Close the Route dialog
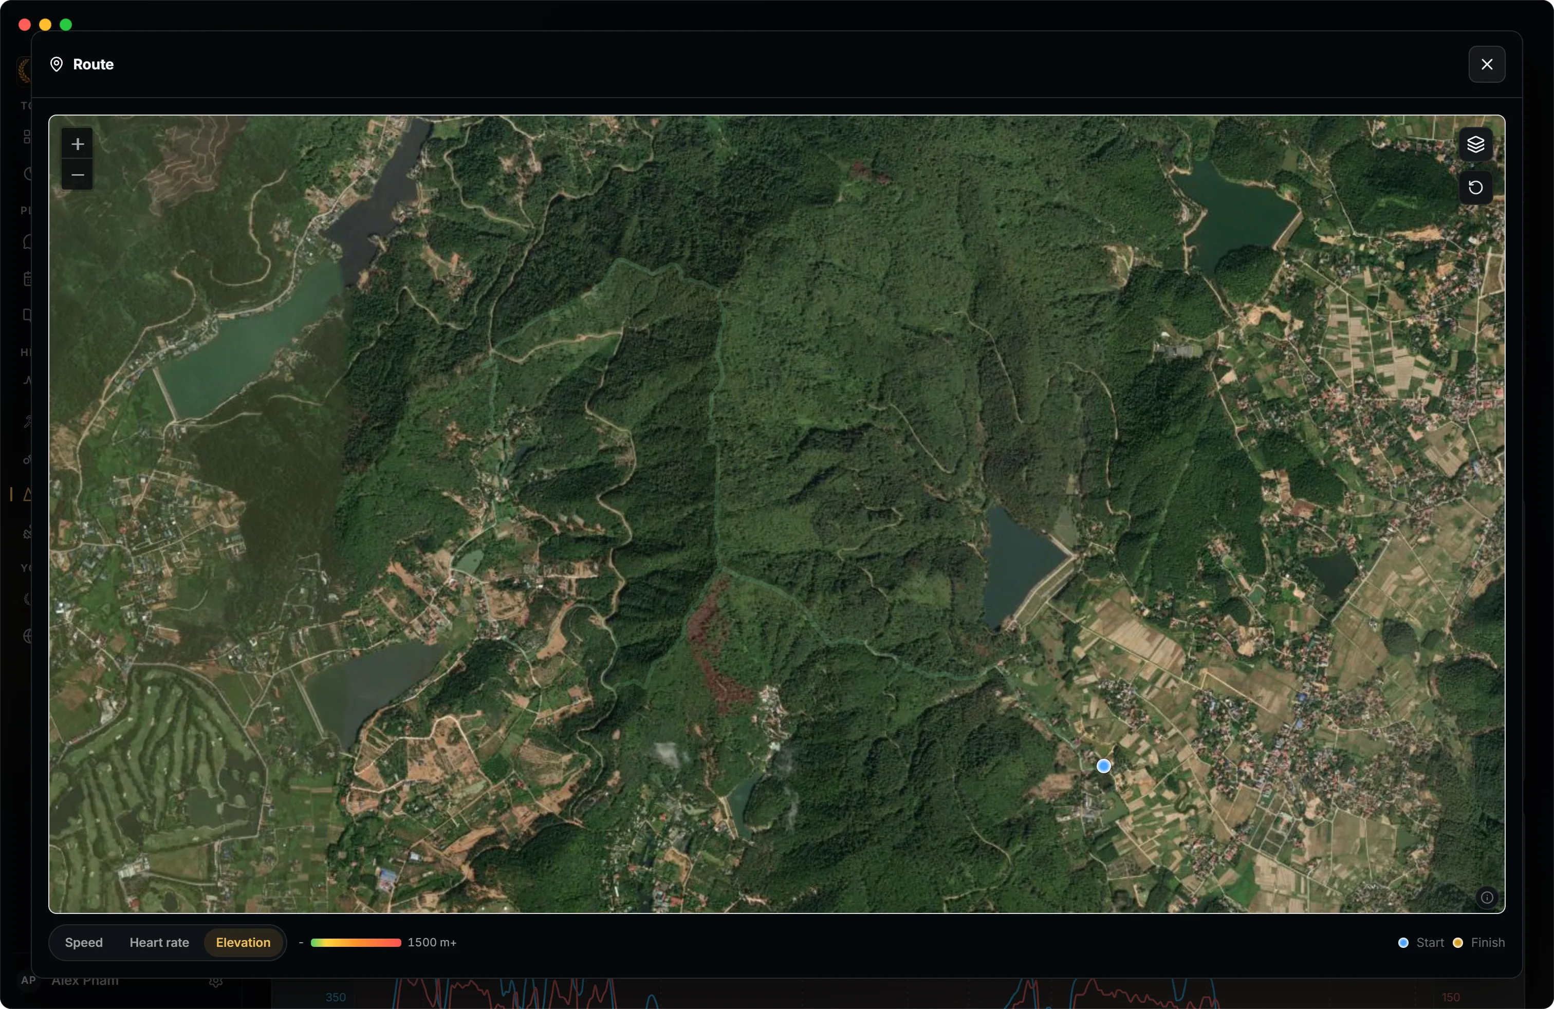The height and width of the screenshot is (1009, 1554). point(1487,64)
